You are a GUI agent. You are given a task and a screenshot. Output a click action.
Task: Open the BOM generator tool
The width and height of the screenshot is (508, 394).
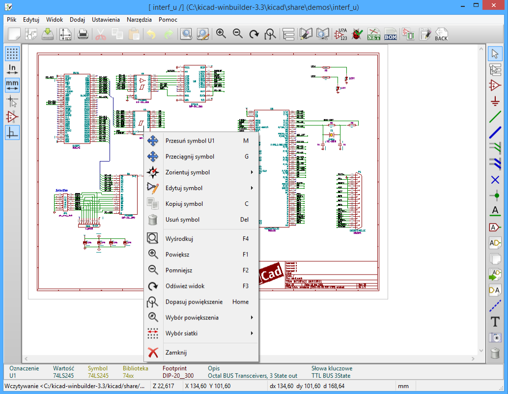[x=391, y=34]
